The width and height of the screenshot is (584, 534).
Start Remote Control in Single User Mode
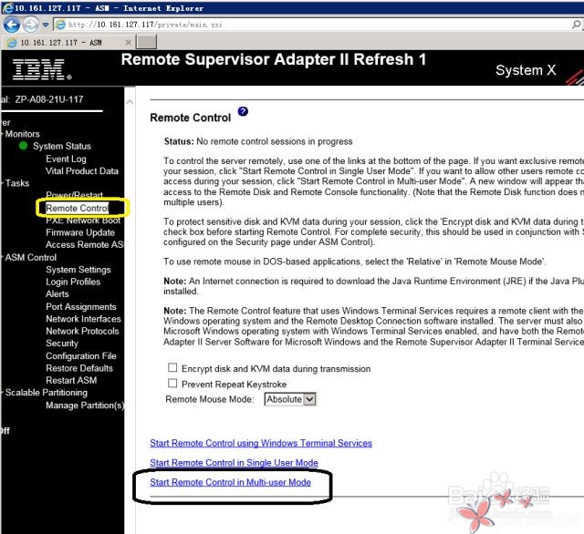(x=234, y=463)
